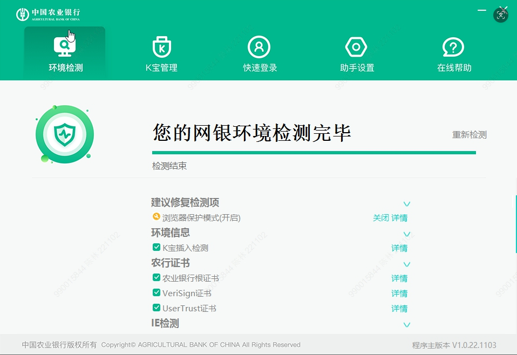The width and height of the screenshot is (517, 355).
Task: Click the K宝 shield icon
Action: (x=161, y=47)
